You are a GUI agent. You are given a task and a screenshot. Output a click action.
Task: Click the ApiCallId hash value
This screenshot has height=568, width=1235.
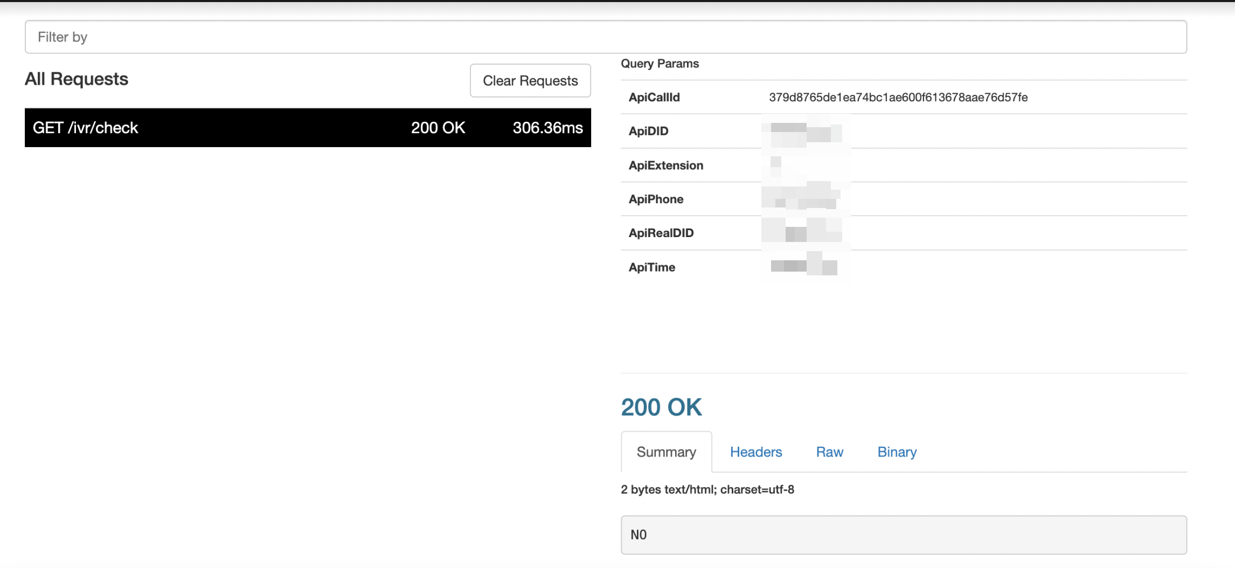pos(898,98)
